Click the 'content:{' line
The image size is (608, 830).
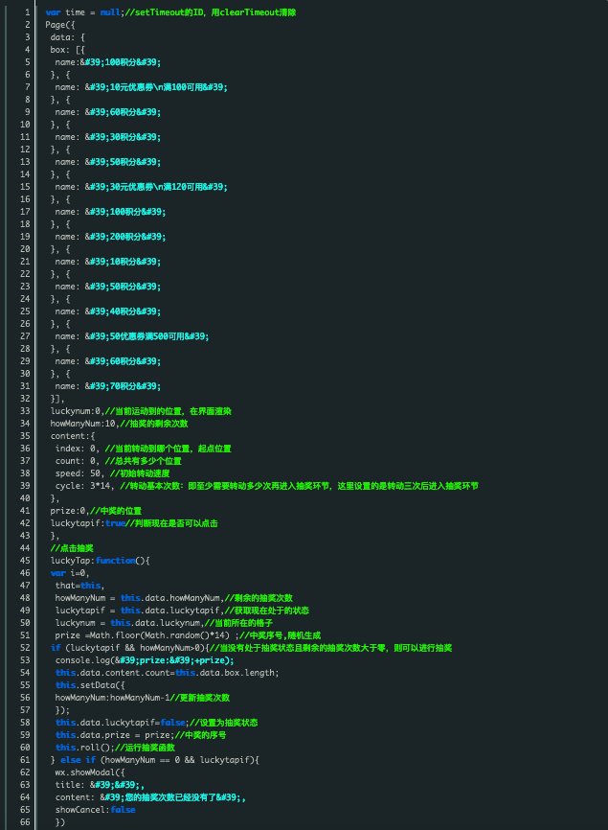coord(73,436)
